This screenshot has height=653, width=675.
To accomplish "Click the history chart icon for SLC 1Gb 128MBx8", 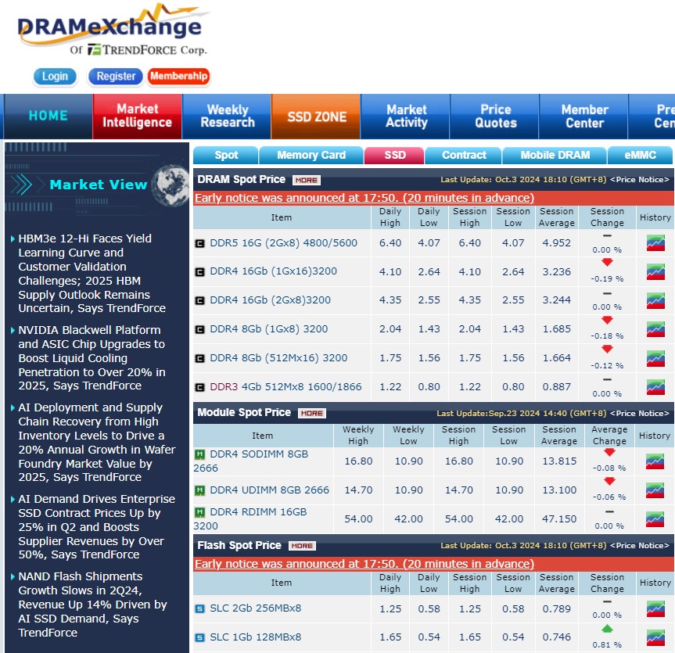I will [x=655, y=637].
